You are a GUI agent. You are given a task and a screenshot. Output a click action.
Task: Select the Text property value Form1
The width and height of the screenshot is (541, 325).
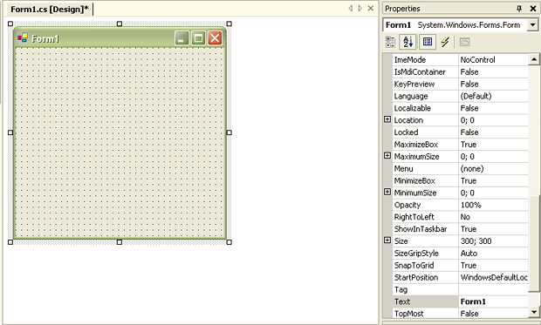pos(493,301)
